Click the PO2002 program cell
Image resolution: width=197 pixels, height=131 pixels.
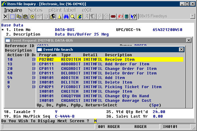(46, 60)
